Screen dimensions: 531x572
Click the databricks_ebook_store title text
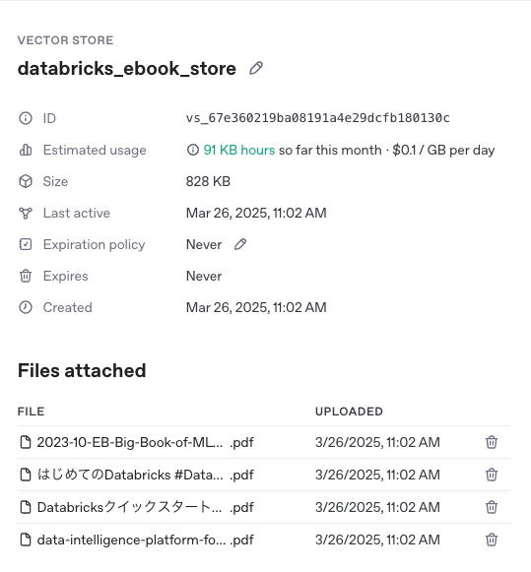pyautogui.click(x=127, y=69)
